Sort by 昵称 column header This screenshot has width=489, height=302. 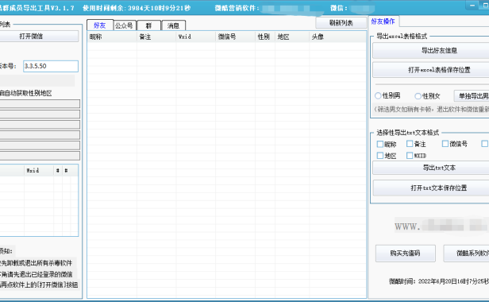112,37
